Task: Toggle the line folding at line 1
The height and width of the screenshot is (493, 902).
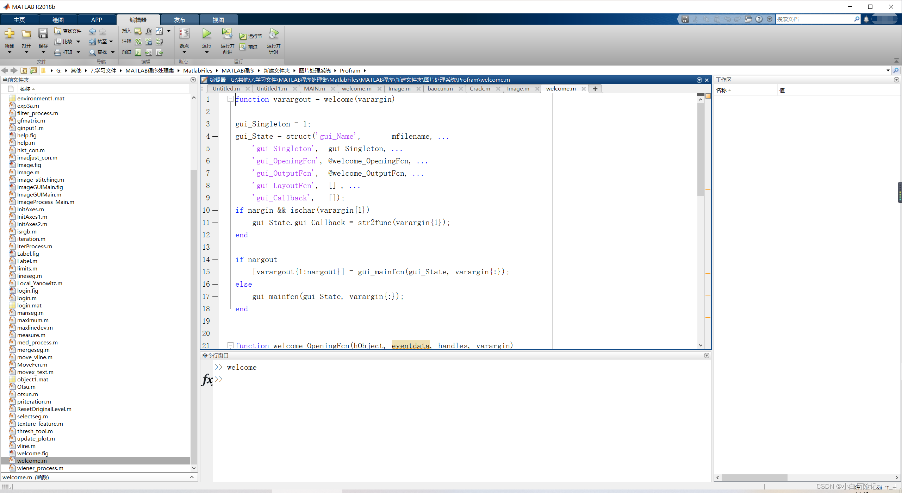Action: 230,98
